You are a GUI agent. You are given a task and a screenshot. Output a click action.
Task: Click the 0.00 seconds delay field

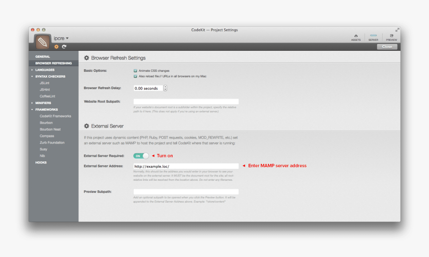tap(148, 88)
